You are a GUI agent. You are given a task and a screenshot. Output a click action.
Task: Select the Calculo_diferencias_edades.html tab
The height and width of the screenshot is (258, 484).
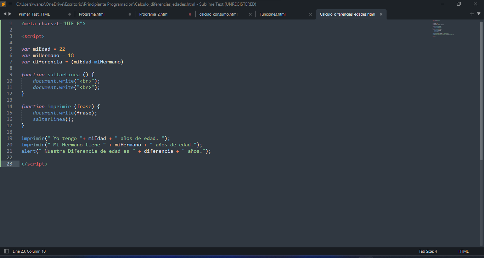[x=347, y=14]
